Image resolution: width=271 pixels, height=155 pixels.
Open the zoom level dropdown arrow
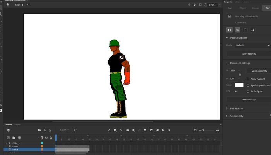point(220,5)
